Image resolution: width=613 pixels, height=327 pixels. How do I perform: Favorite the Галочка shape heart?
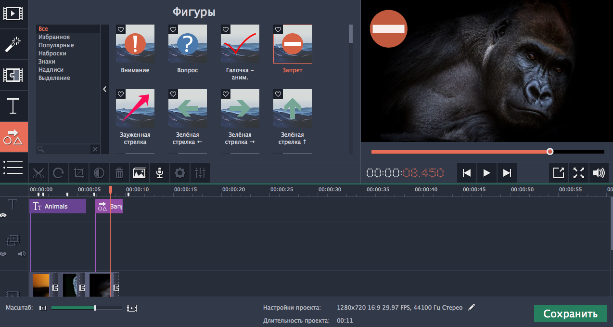[x=225, y=29]
